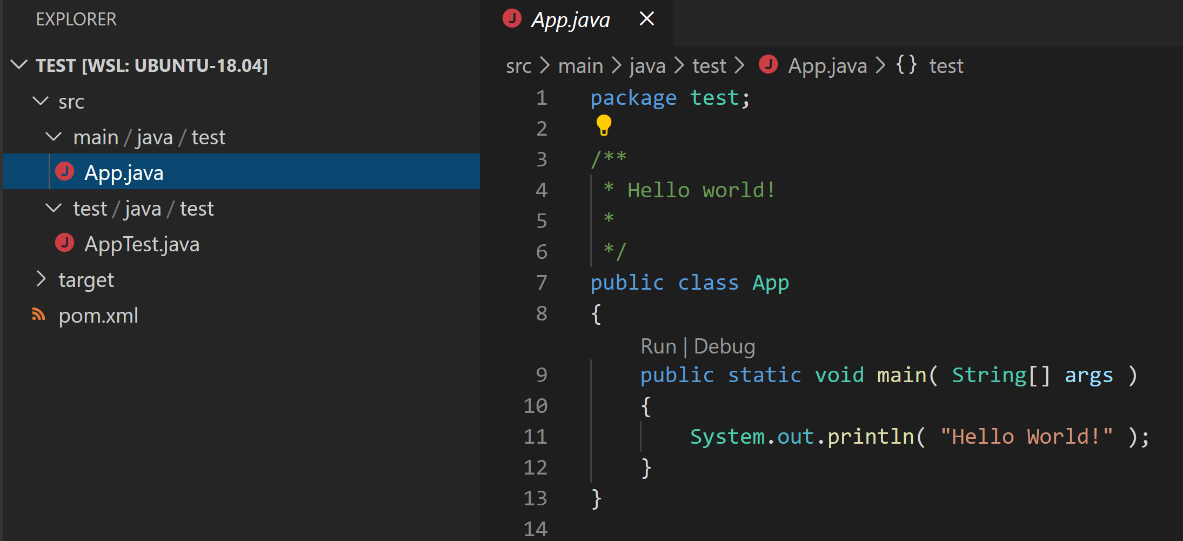Open the src breadcrumb item

pos(518,65)
